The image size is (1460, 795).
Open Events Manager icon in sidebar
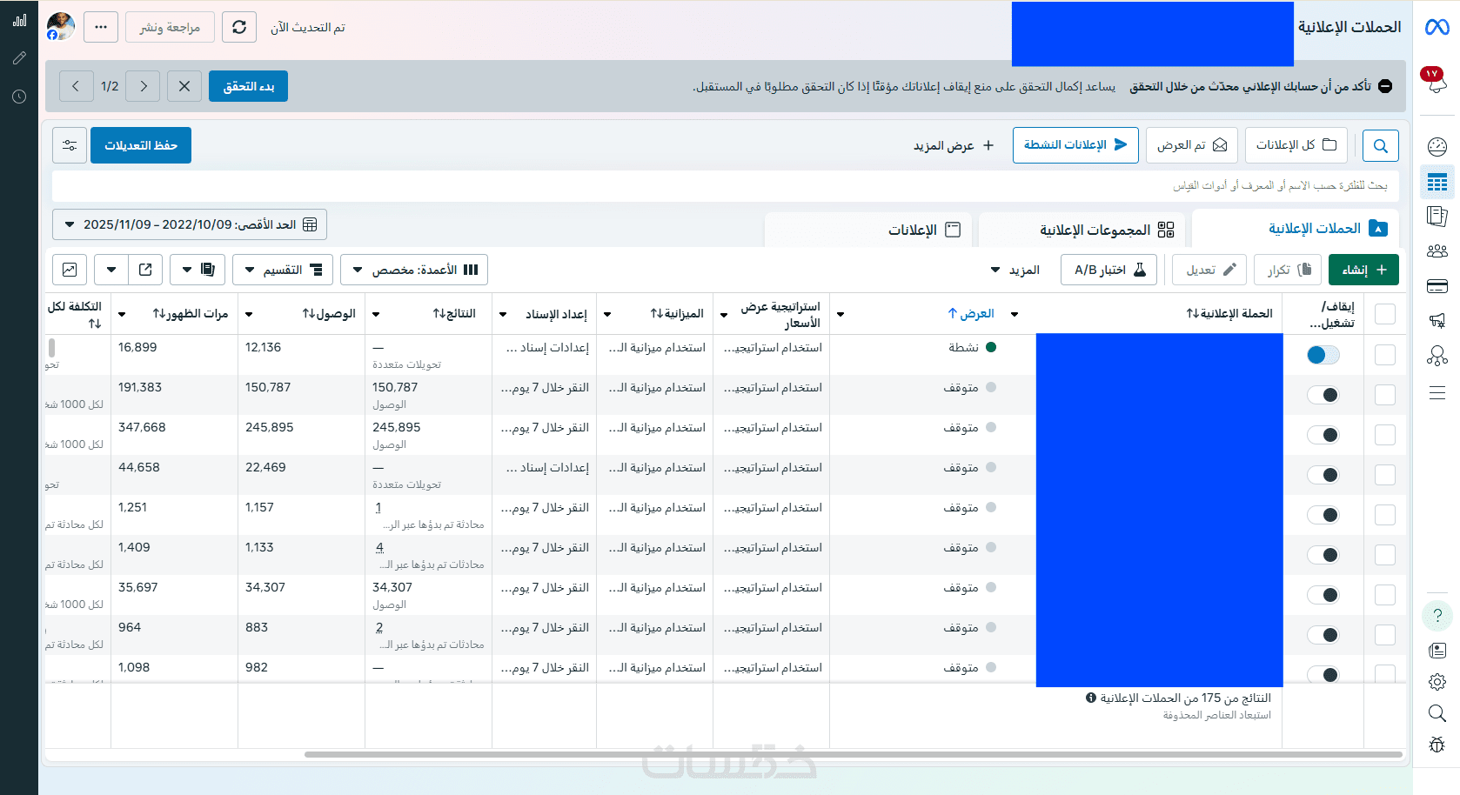(x=1437, y=356)
